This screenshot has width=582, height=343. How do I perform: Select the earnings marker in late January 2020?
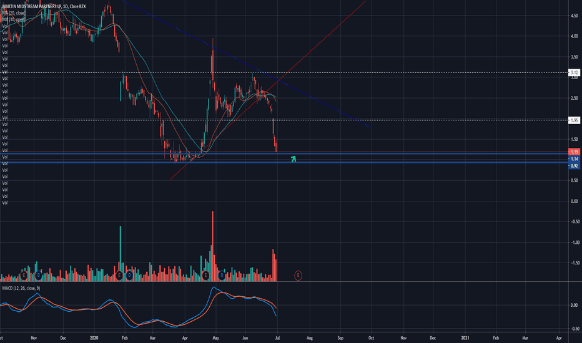[x=119, y=275]
